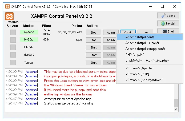Screen dimensions: 185x121
Task: Toggle MySQL service install checkbox
Action: (13, 40)
